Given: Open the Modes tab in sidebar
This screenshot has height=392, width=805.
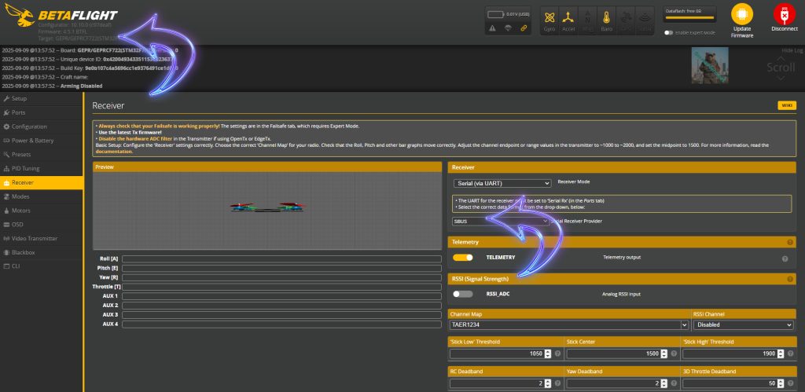Looking at the screenshot, I should 20,196.
